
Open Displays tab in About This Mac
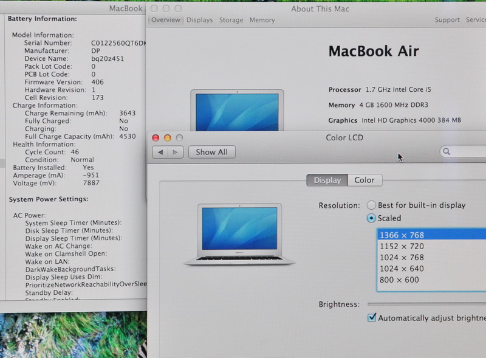tap(200, 20)
